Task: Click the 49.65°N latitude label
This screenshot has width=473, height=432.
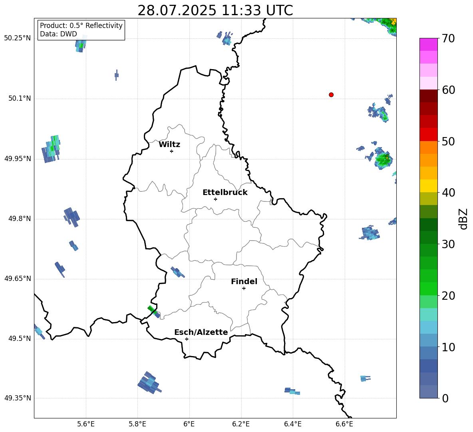Action: pyautogui.click(x=17, y=278)
